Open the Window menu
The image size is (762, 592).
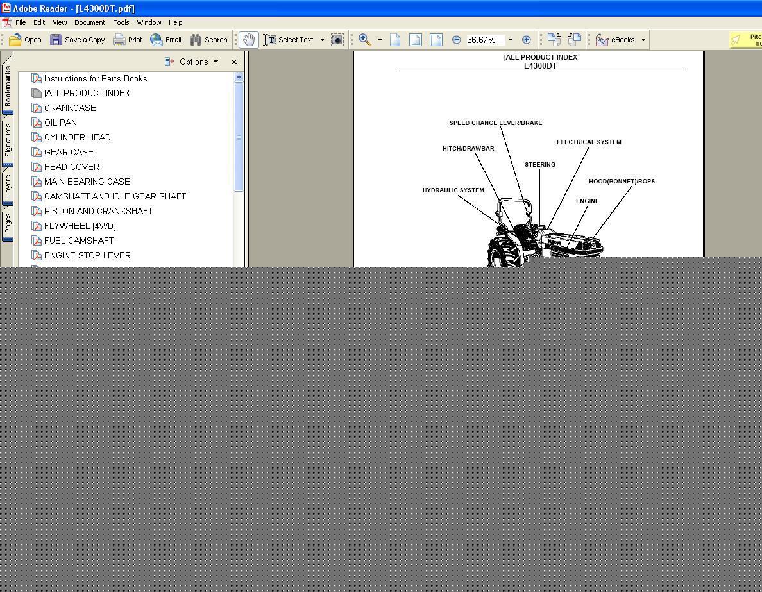click(149, 22)
